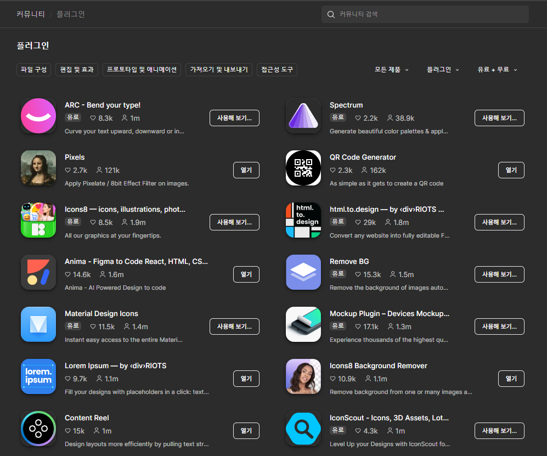This screenshot has width=547, height=456.
Task: Click the IconScout magnifier icon
Action: (303, 429)
